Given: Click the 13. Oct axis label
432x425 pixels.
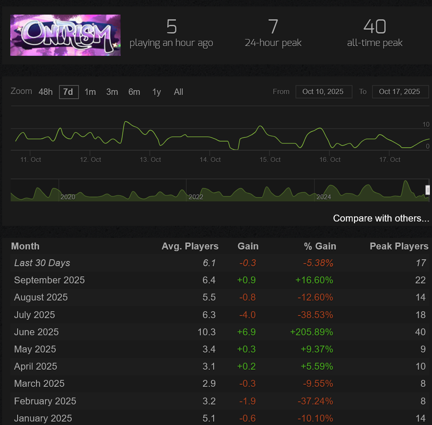Looking at the screenshot, I should [151, 160].
